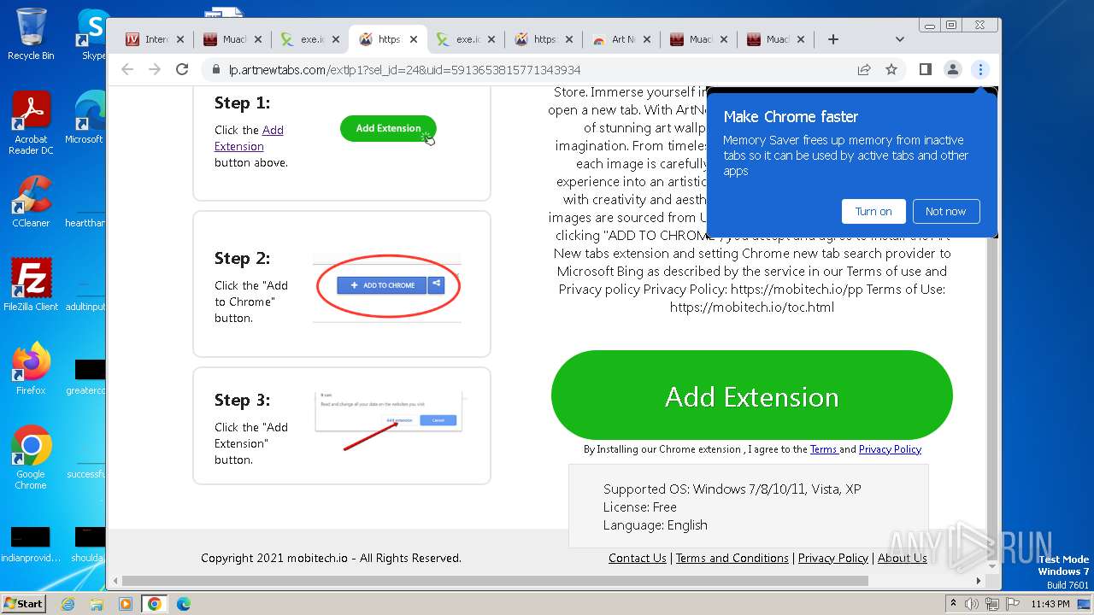Close first Muacl tab

(258, 39)
